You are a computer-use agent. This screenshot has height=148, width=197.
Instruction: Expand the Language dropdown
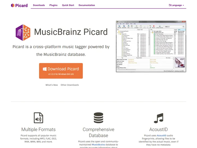click(176, 5)
